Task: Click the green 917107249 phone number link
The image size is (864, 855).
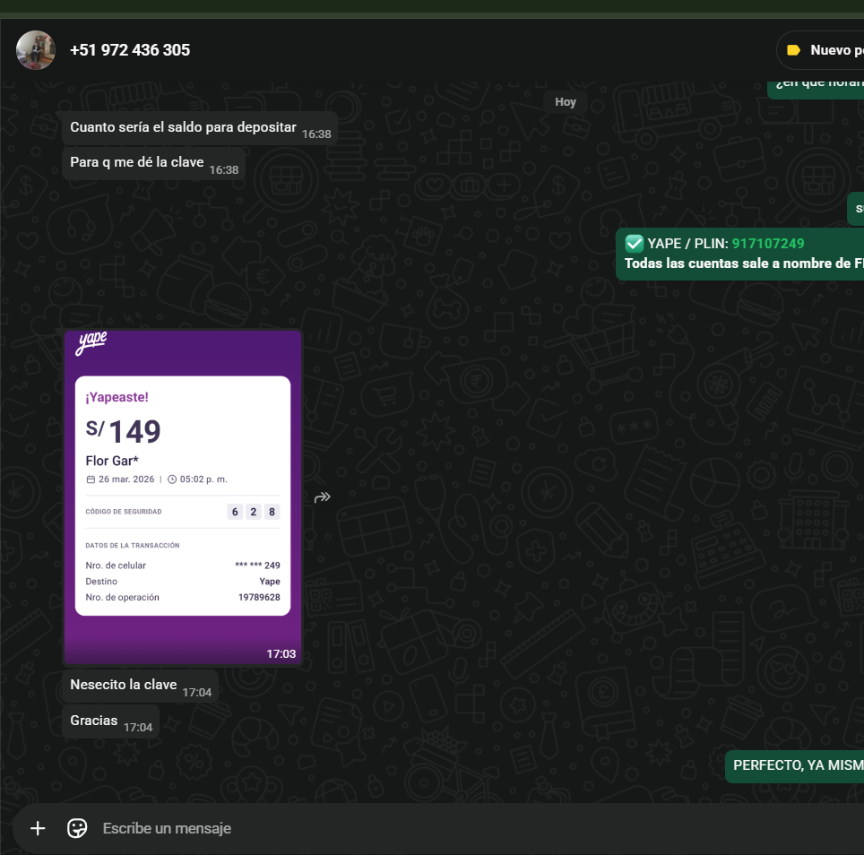Action: (768, 243)
